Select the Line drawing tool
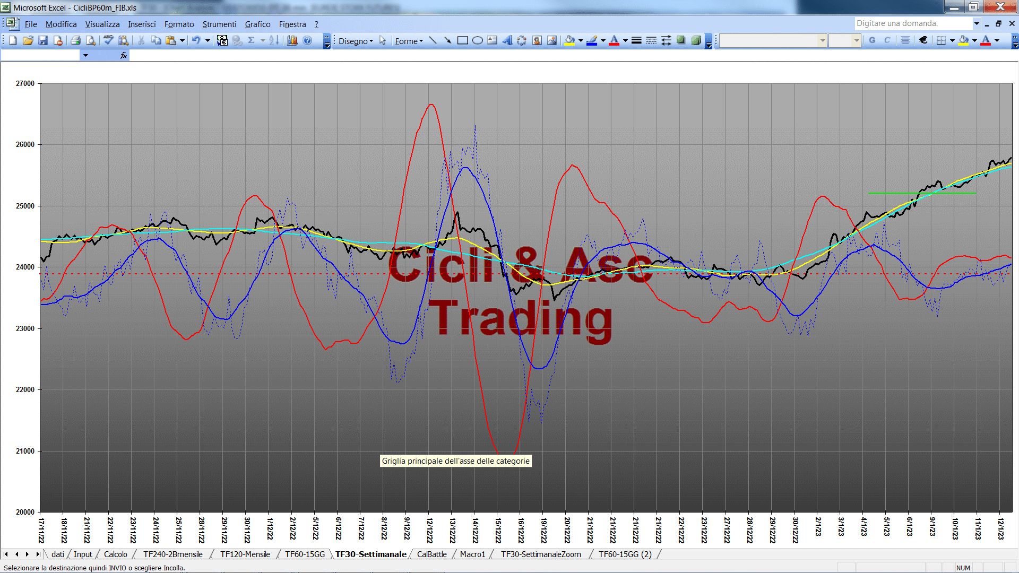This screenshot has width=1019, height=573. coord(433,40)
